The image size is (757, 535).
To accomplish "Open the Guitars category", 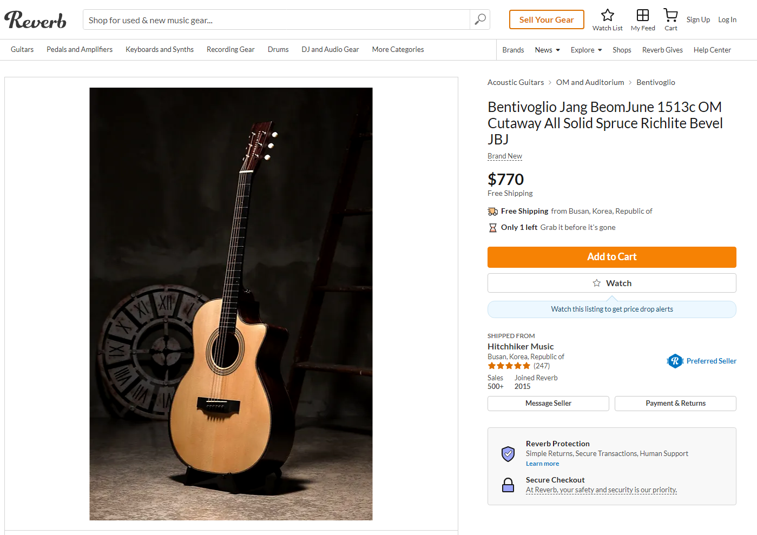I will [22, 49].
